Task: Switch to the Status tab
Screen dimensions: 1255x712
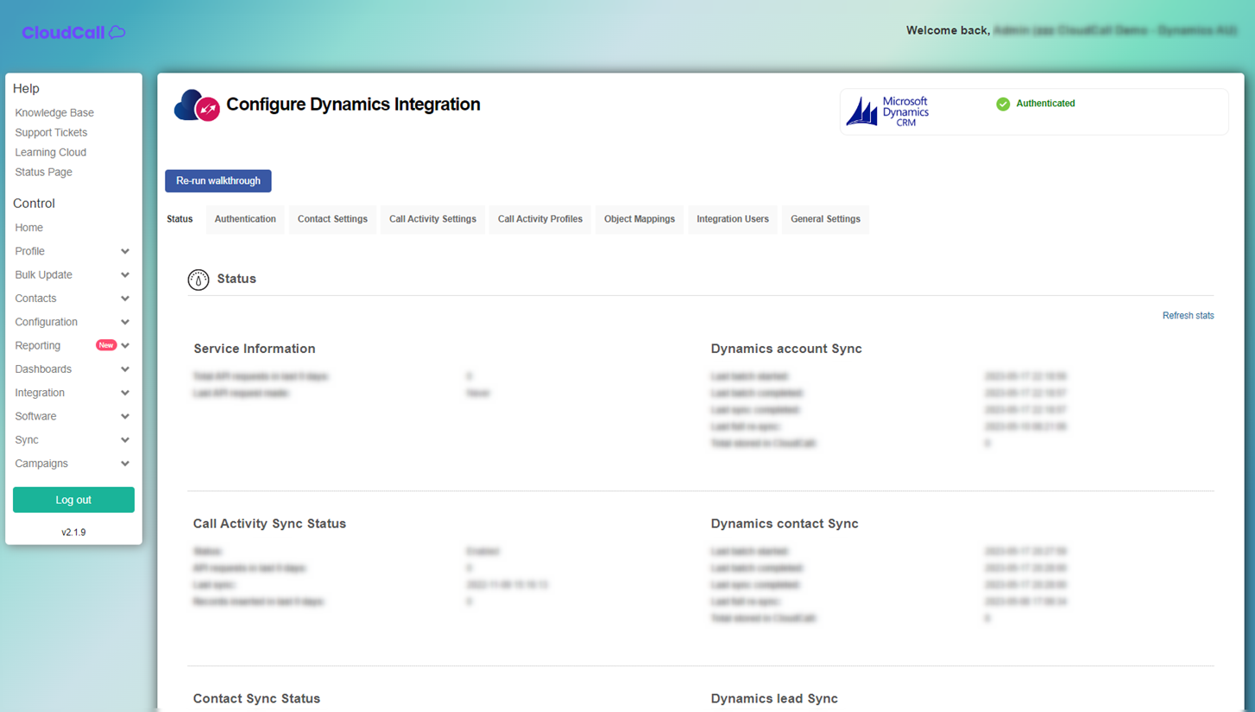Action: coord(180,219)
